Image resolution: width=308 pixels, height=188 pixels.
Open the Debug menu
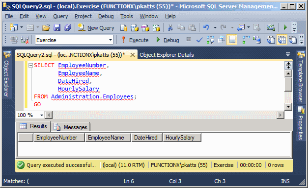coord(106,17)
